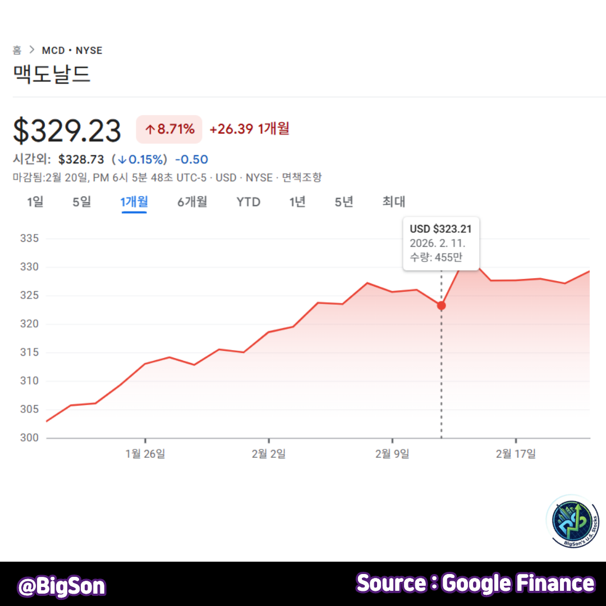The width and height of the screenshot is (606, 606).
Task: Open the 6개월 chart view
Action: 192,202
